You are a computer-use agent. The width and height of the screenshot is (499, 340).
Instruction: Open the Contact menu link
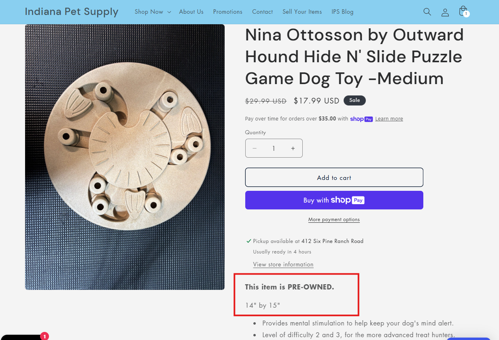pyautogui.click(x=262, y=12)
